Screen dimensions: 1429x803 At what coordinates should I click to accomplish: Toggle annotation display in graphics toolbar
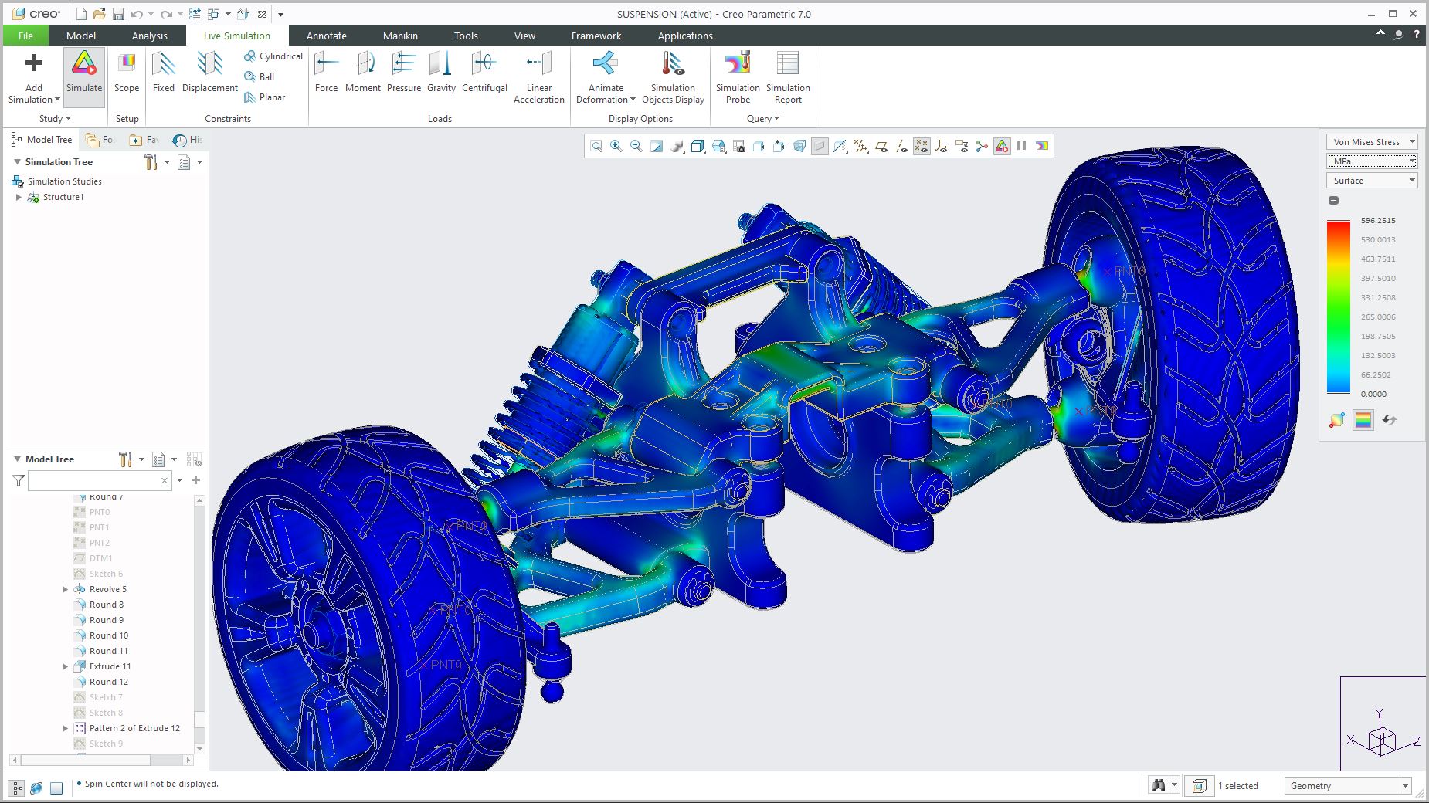pos(962,146)
